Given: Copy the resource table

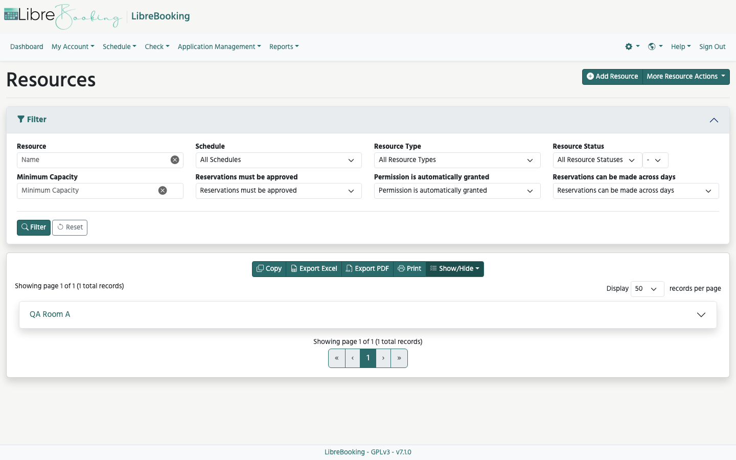Looking at the screenshot, I should tap(269, 269).
